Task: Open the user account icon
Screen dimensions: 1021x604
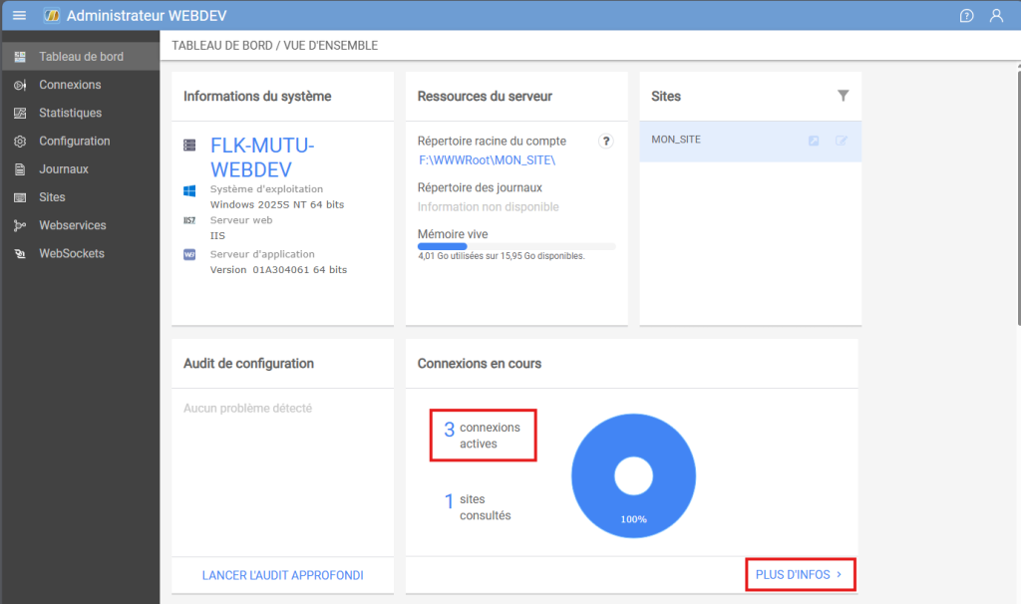Action: click(996, 16)
